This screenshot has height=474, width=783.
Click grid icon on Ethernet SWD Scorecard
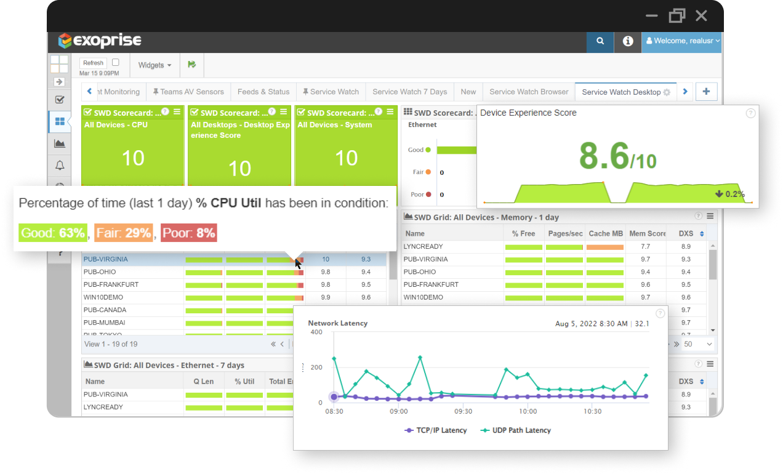tap(408, 113)
